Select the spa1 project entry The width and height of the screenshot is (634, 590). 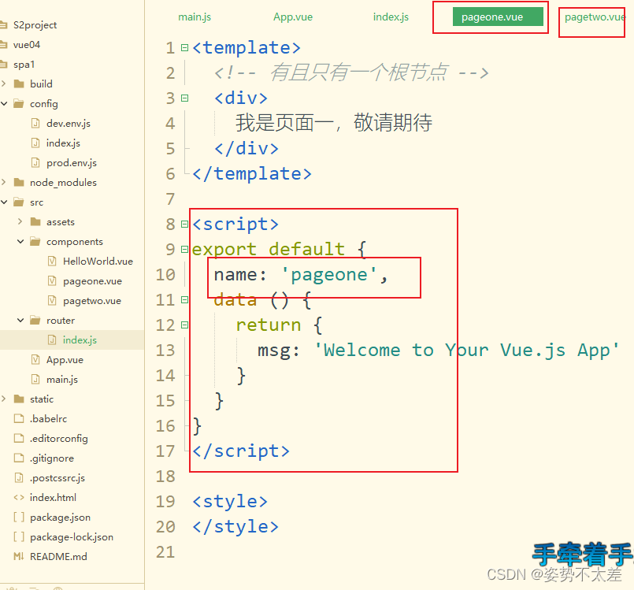24,65
